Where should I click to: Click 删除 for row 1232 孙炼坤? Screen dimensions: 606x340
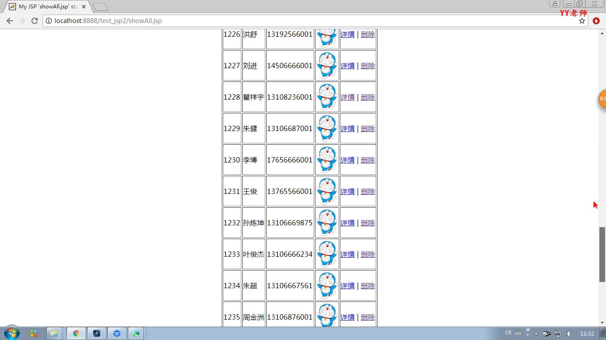pyautogui.click(x=368, y=223)
